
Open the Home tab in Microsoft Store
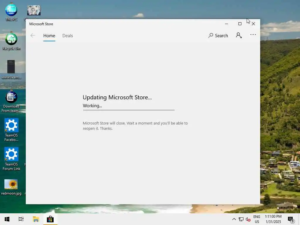49,36
